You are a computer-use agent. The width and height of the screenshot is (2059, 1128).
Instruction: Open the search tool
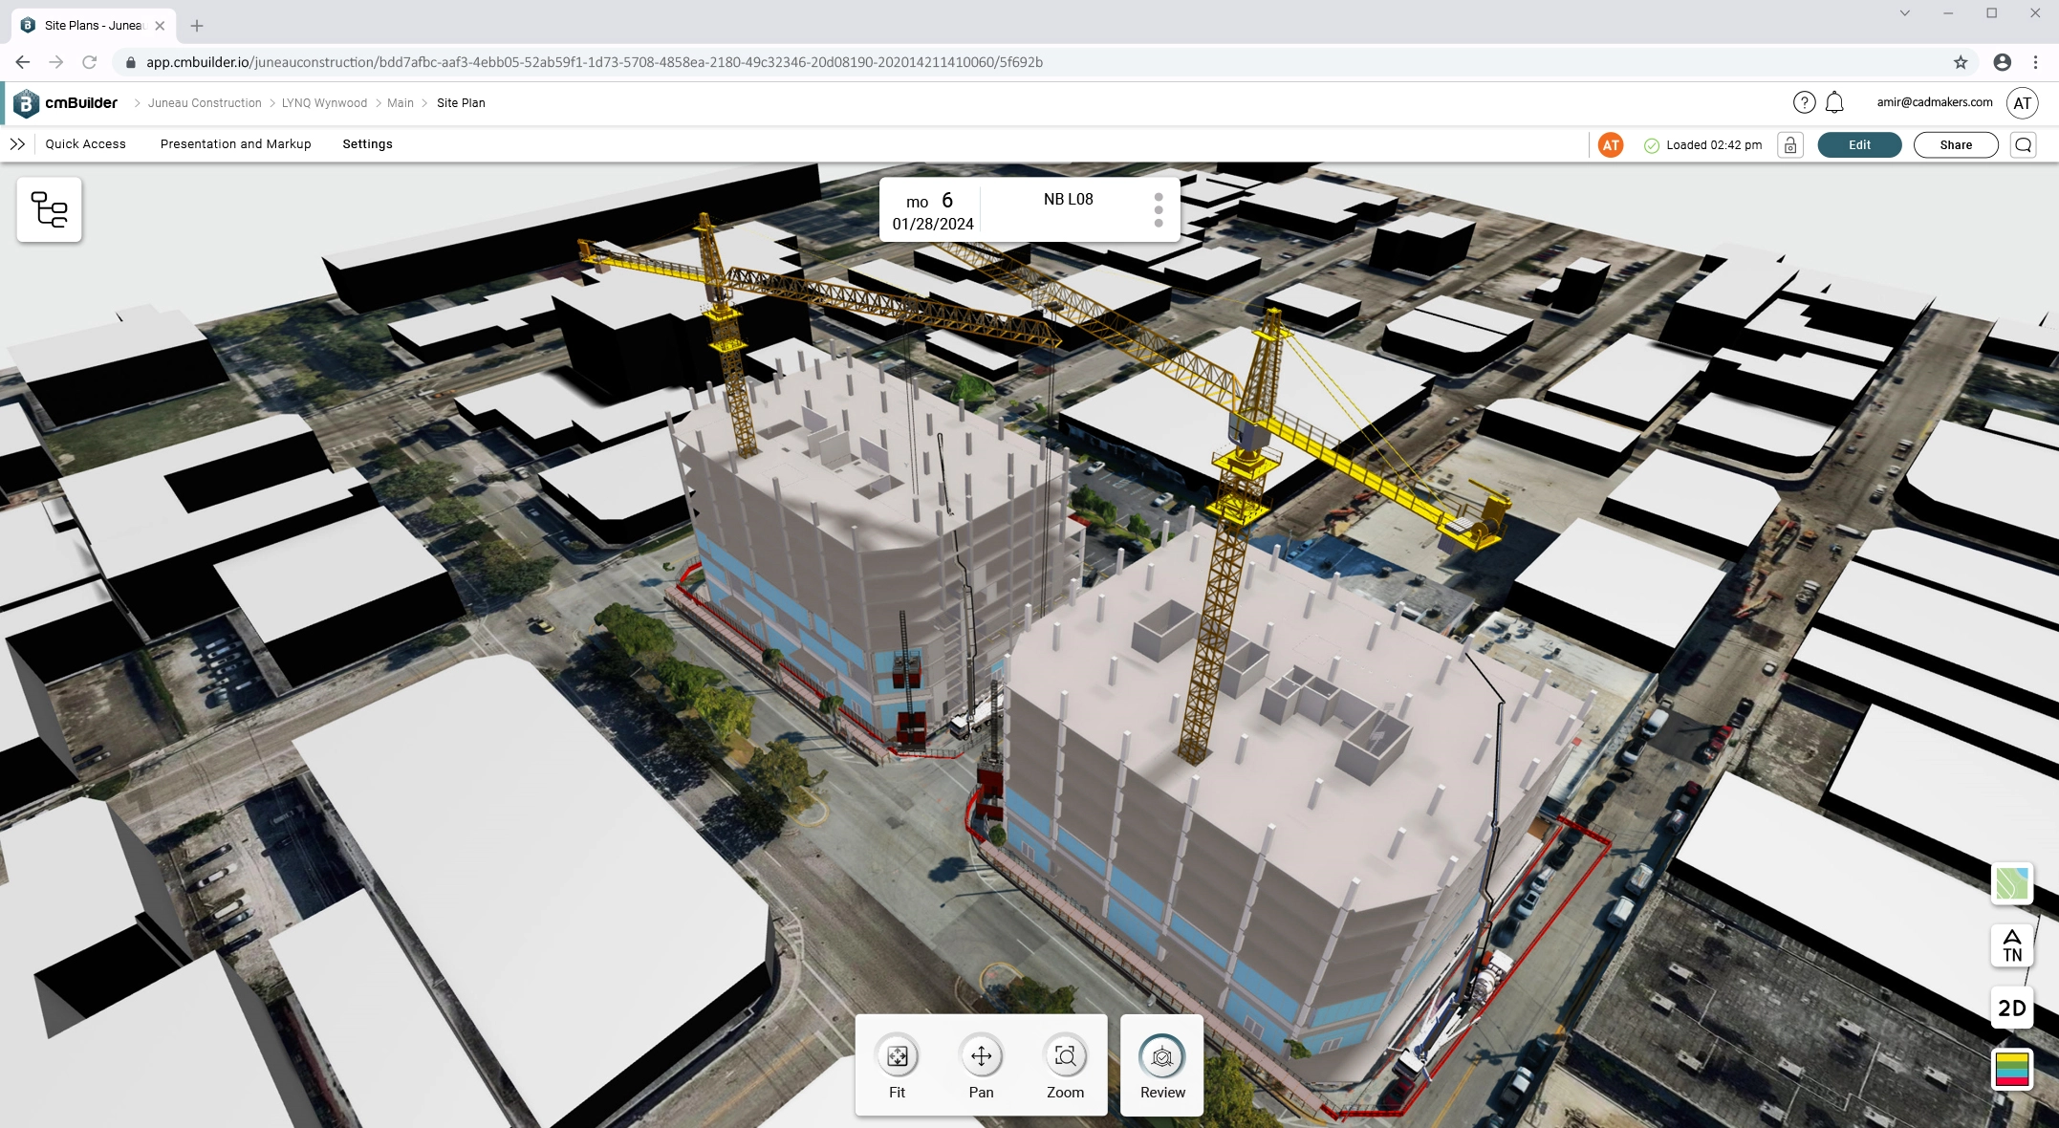2024,144
